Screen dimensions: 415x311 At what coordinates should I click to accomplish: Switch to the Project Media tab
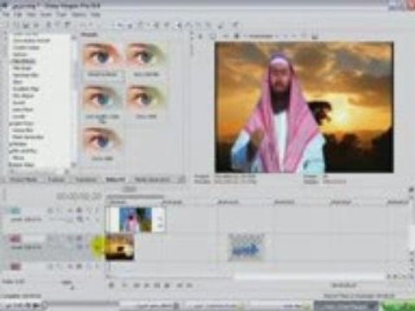coord(23,180)
